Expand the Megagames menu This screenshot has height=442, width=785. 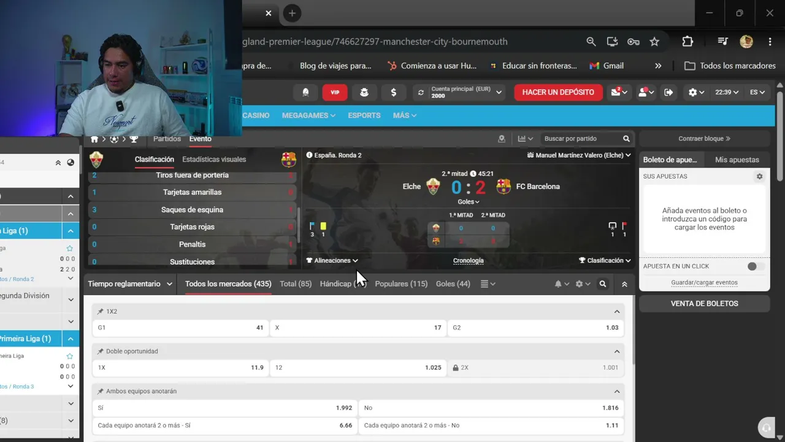pyautogui.click(x=308, y=115)
